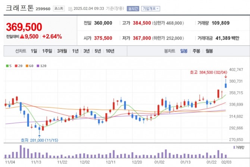The width and height of the screenshot is (250, 167).
Task: Click the +2.64% change percentage
Action: [52, 37]
